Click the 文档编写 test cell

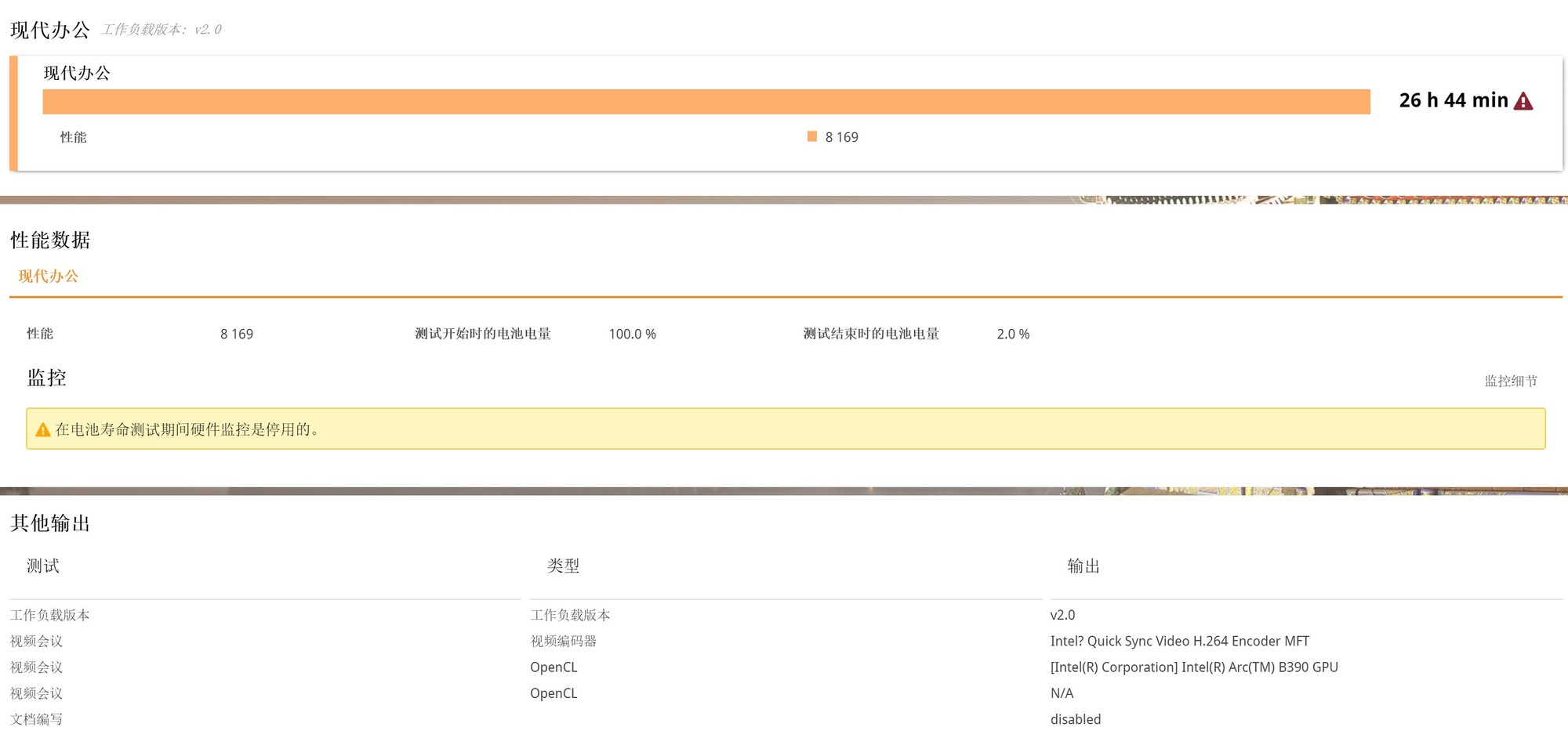(36, 719)
